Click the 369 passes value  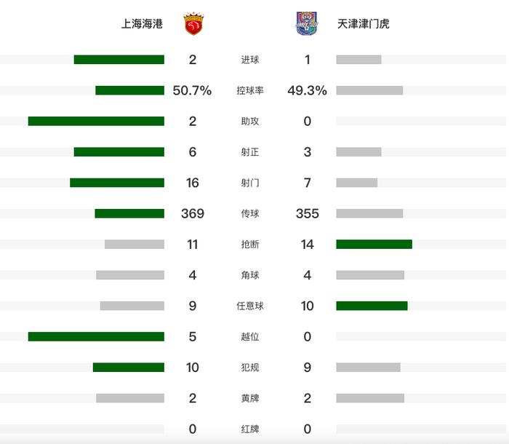[193, 213]
